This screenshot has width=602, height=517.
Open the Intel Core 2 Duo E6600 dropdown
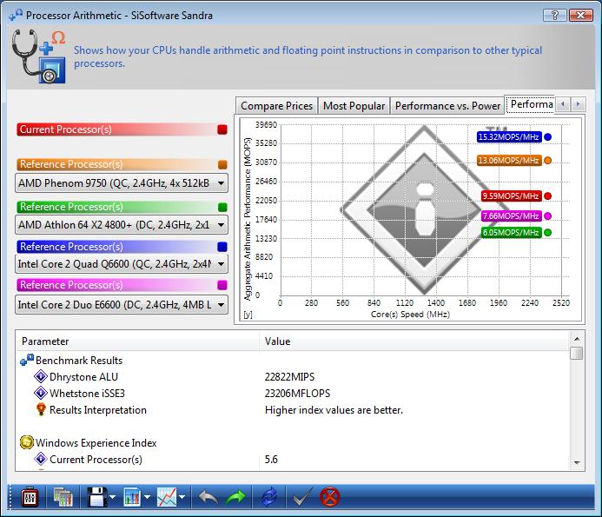[122, 305]
